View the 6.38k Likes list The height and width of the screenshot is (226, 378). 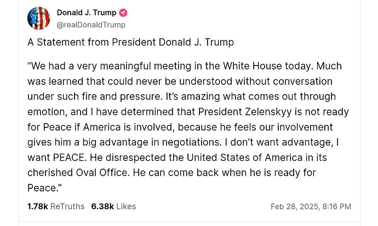pos(113,206)
